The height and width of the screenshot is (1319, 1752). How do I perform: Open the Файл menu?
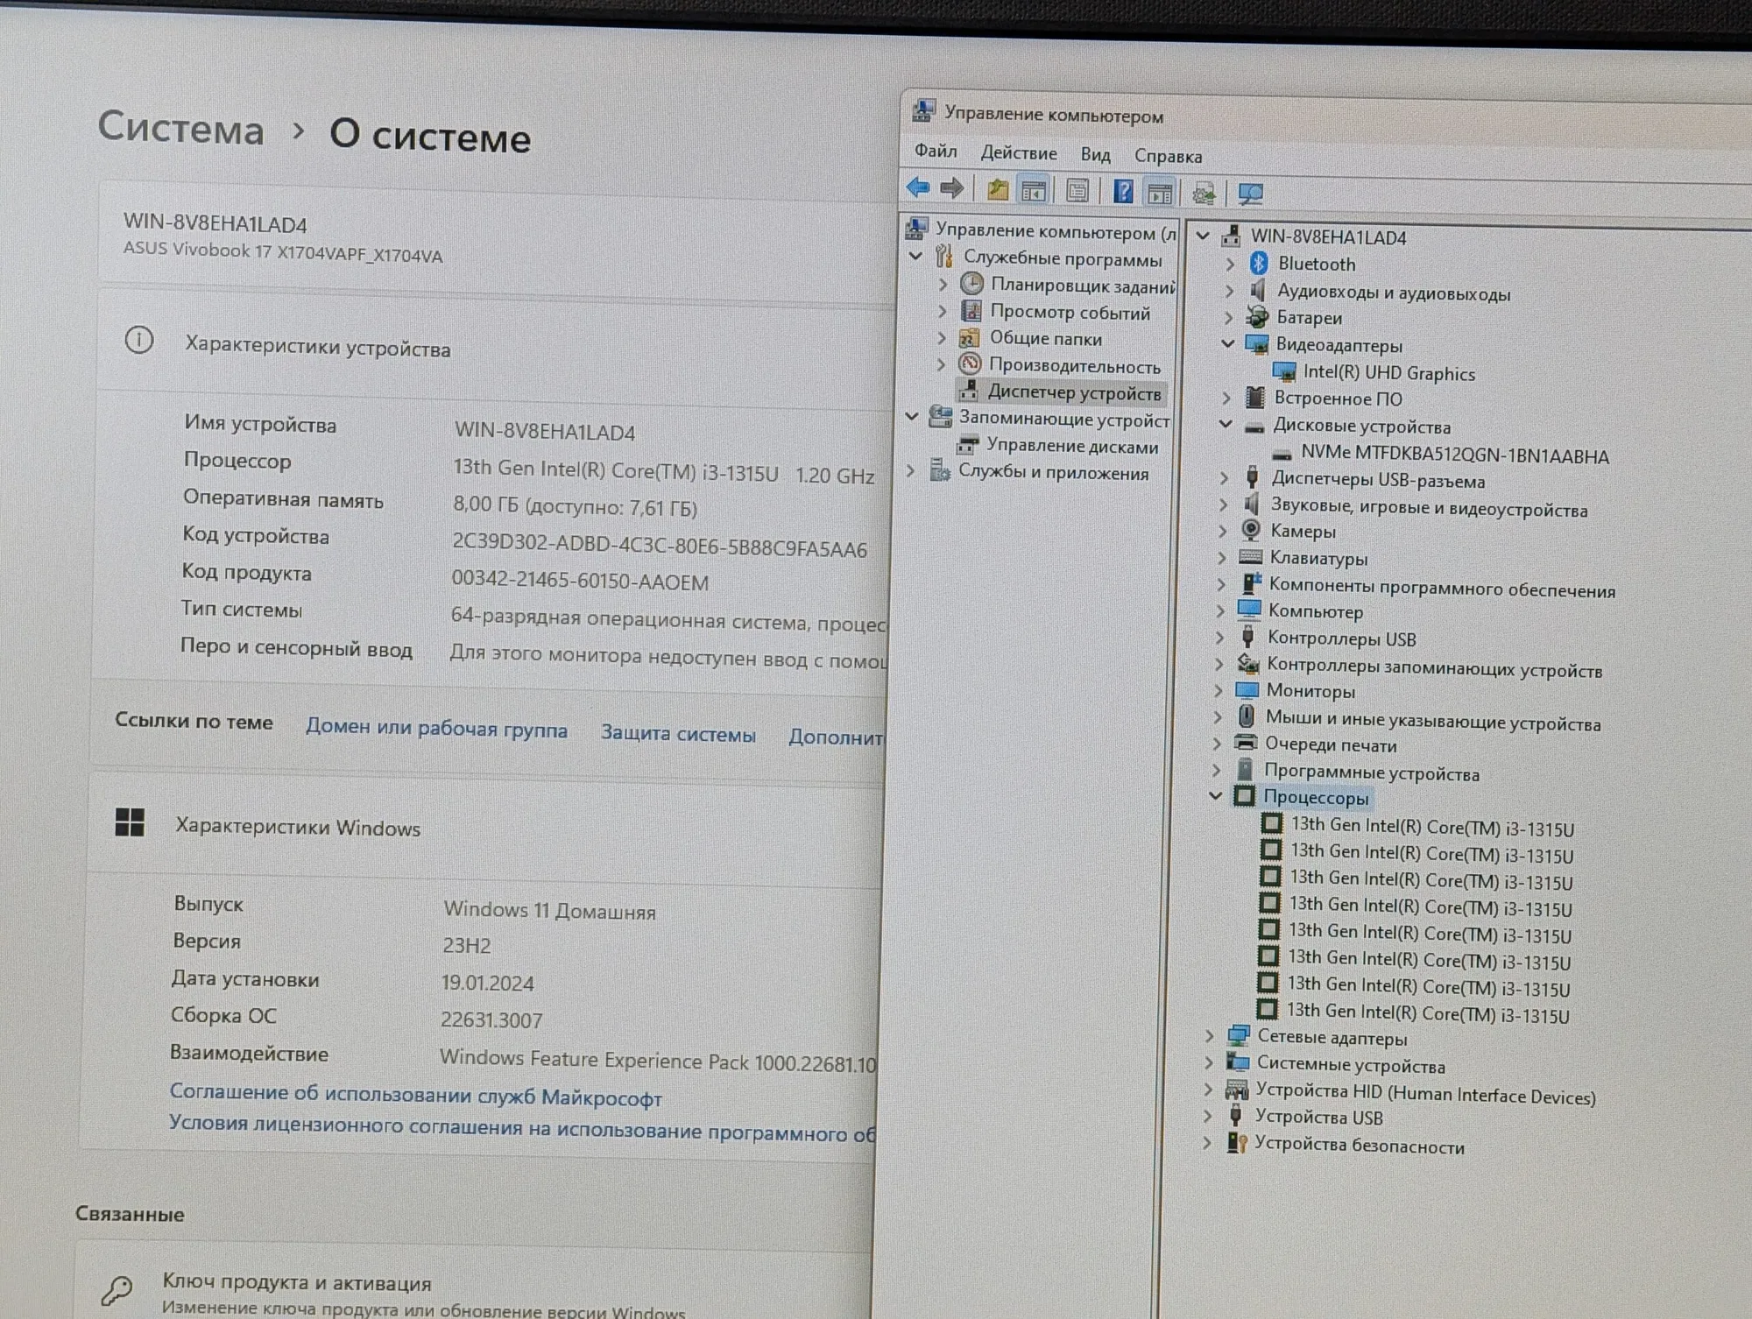click(x=936, y=151)
